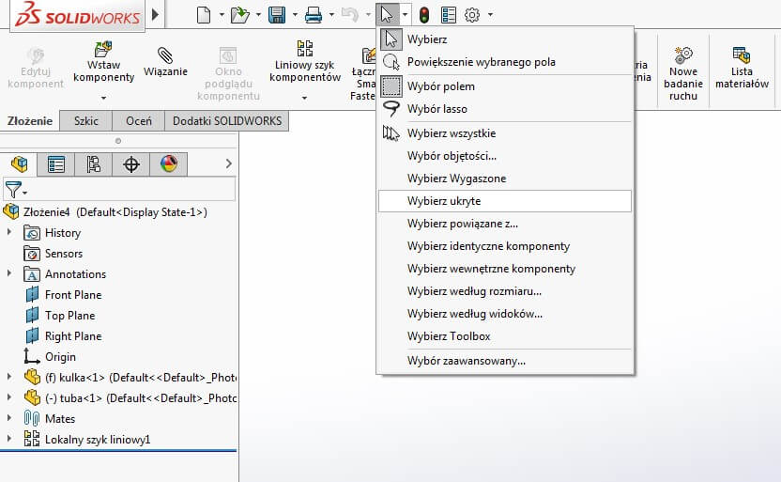This screenshot has height=482, width=781.
Task: Open the DisplayManager colored ball tab
Action: coord(168,164)
